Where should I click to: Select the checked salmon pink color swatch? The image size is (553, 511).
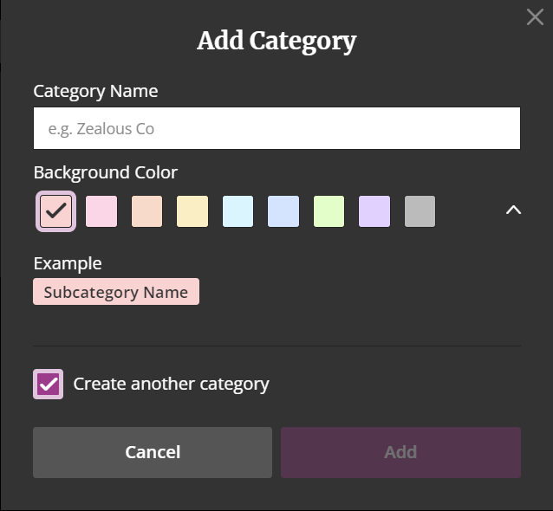pyautogui.click(x=56, y=211)
